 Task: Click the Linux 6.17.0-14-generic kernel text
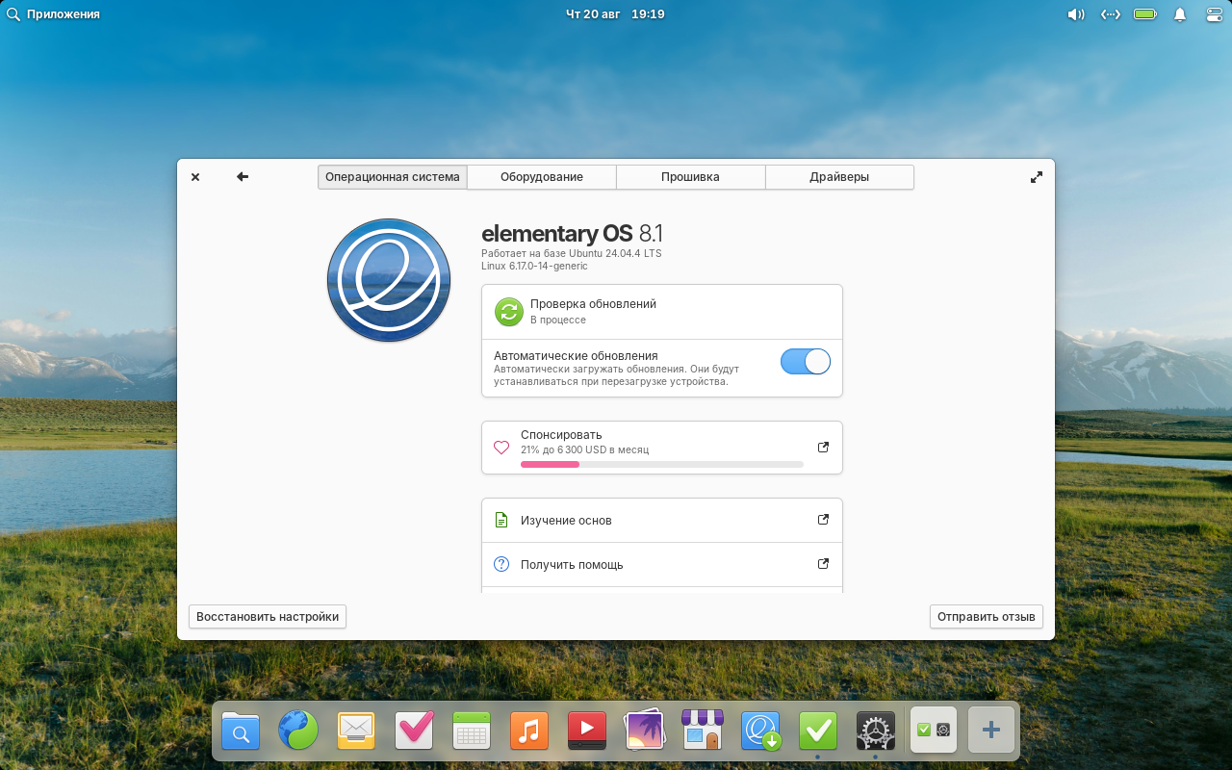click(x=534, y=266)
